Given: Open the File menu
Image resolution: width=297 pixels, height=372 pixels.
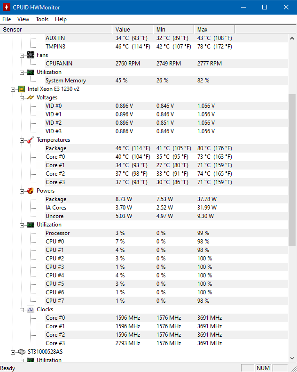Looking at the screenshot, I should [x=7, y=19].
